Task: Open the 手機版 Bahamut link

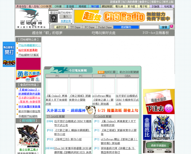Action: pyautogui.click(x=28, y=116)
